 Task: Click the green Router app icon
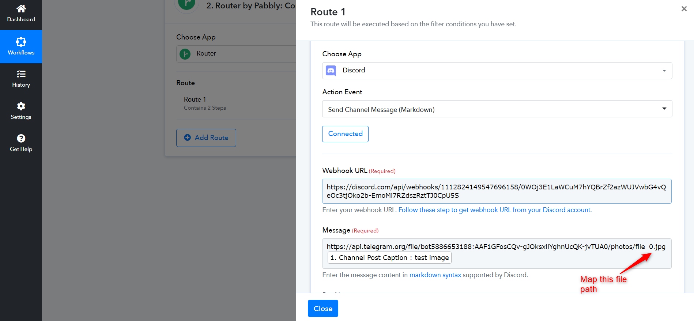185,54
